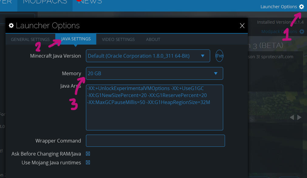Image resolution: width=307 pixels, height=178 pixels.
Task: Focus the Wrapper Command input field
Action: coord(155,141)
